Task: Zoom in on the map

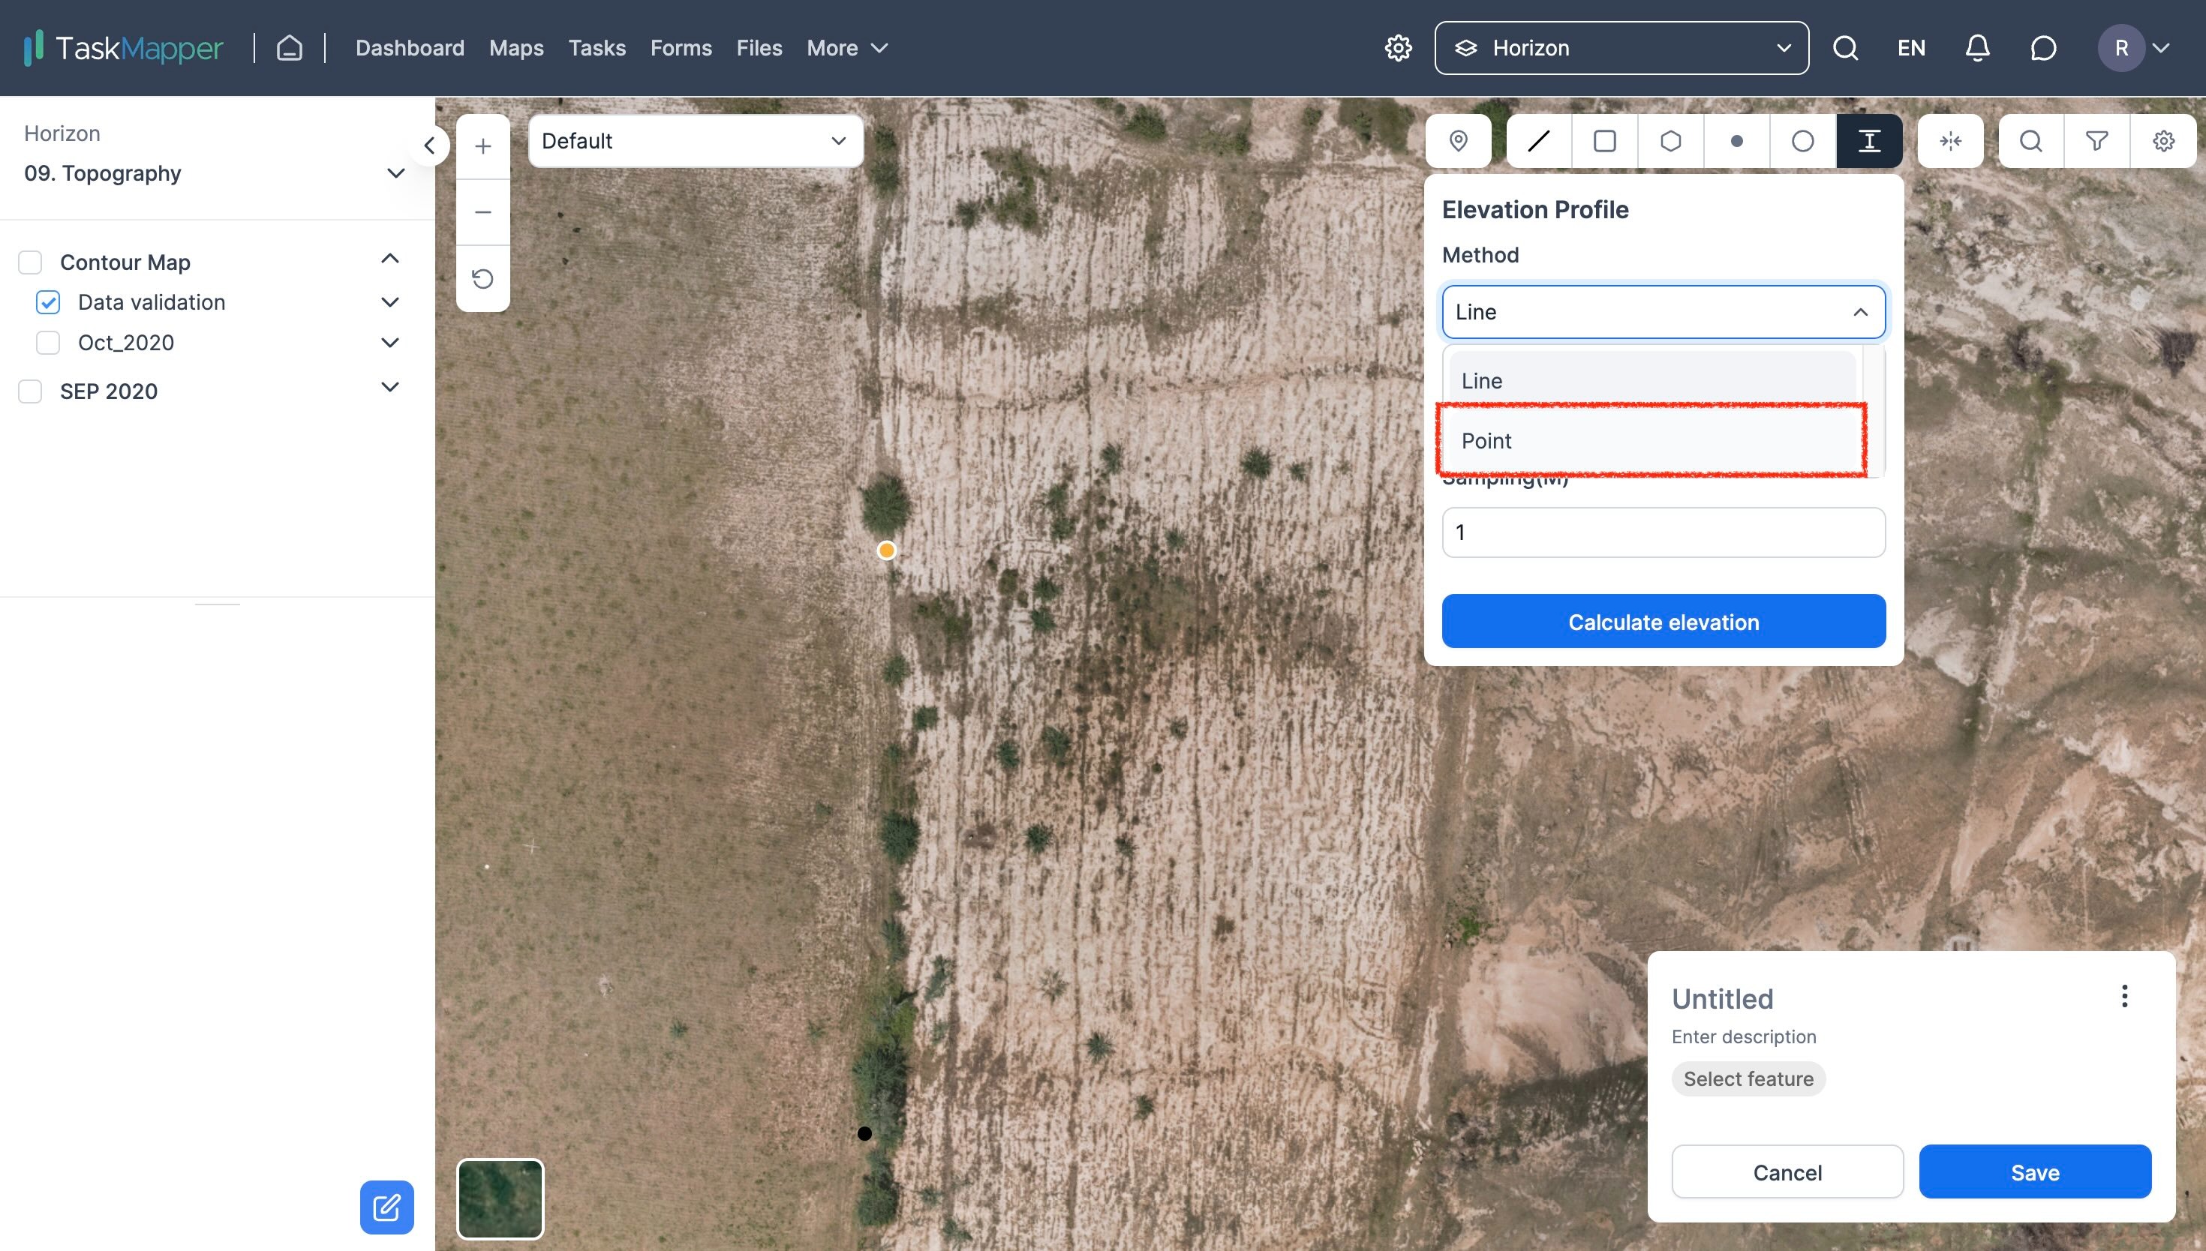Action: [483, 146]
